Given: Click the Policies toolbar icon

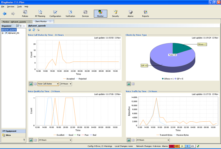Looking at the screenshot, I should (x=25, y=13).
